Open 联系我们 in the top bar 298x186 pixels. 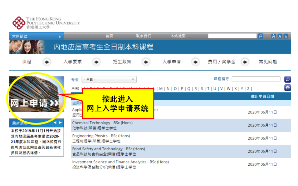point(143,36)
